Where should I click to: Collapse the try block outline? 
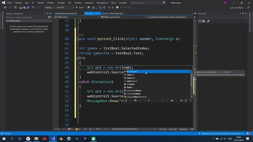pos(78,58)
